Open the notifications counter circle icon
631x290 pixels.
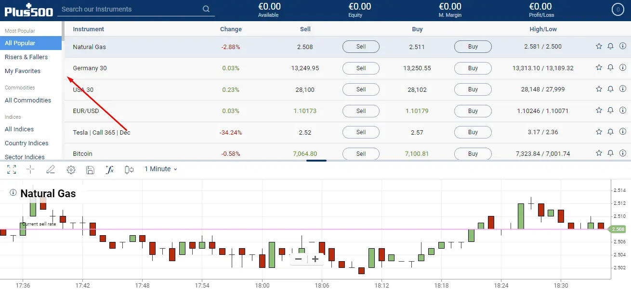click(618, 10)
